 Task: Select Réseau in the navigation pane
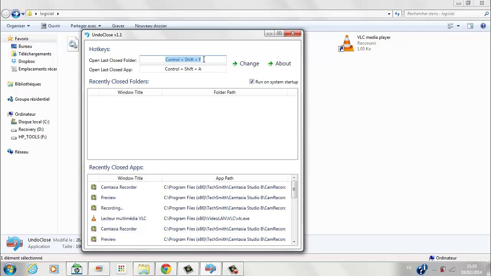click(x=21, y=152)
